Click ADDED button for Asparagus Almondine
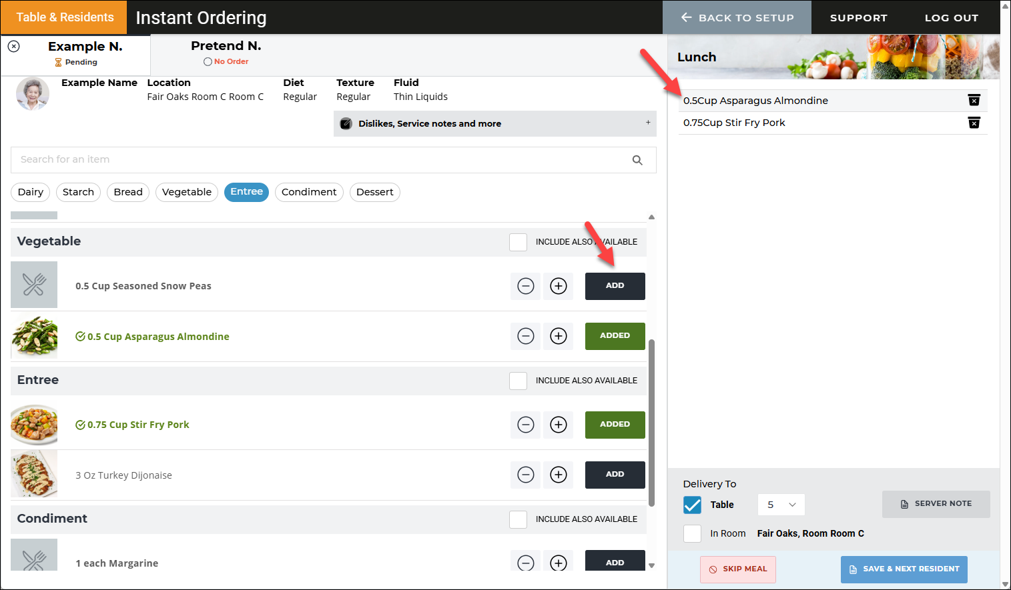This screenshot has width=1011, height=590. pyautogui.click(x=615, y=336)
